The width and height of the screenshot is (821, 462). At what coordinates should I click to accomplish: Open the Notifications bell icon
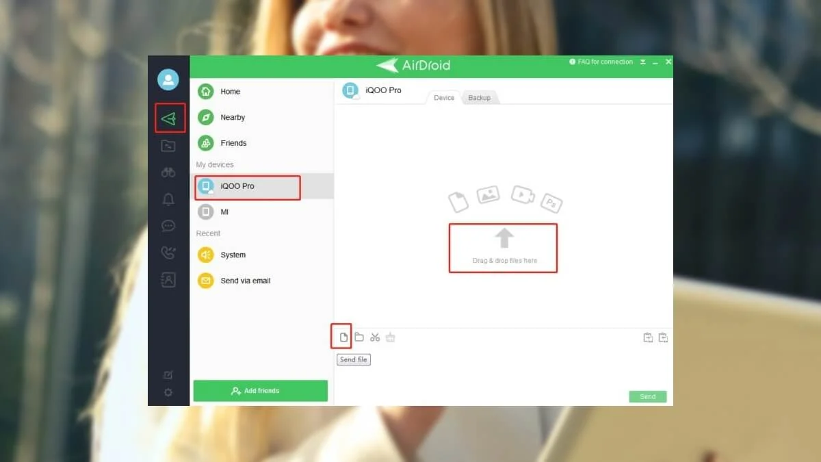click(168, 199)
